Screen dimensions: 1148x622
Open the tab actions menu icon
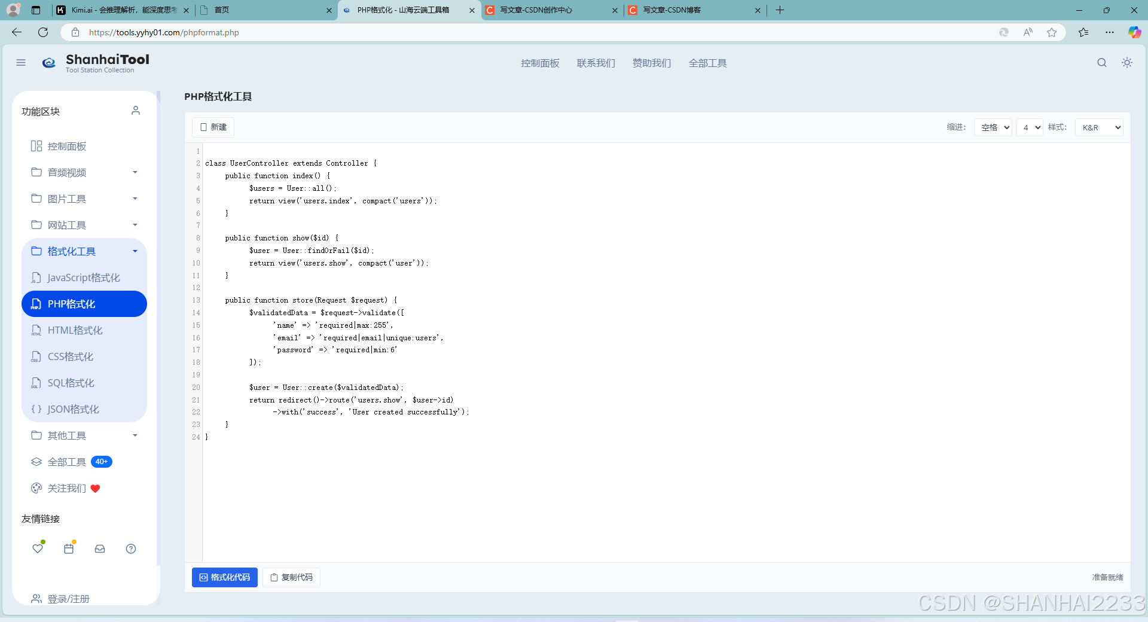coord(36,10)
